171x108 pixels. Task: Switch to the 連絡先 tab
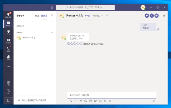(44, 16)
